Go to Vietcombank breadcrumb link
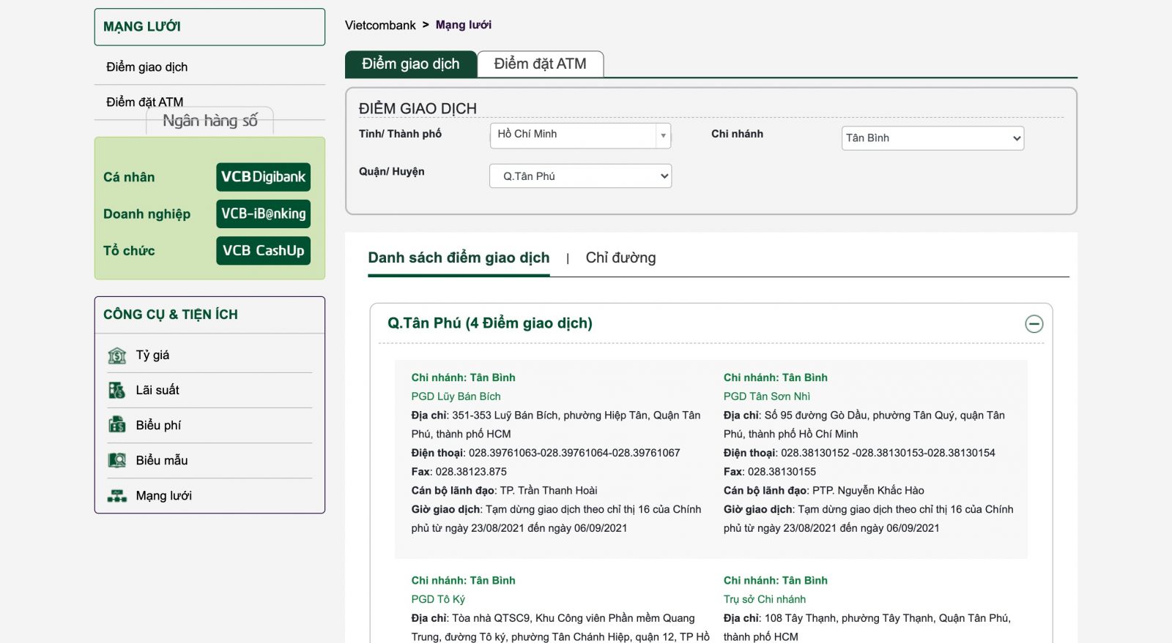 click(380, 26)
